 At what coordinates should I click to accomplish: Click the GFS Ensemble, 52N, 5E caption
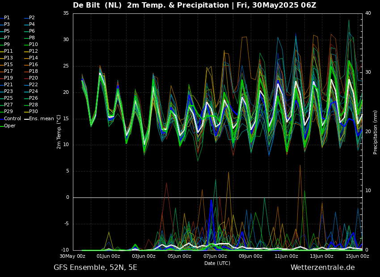pos(95,268)
